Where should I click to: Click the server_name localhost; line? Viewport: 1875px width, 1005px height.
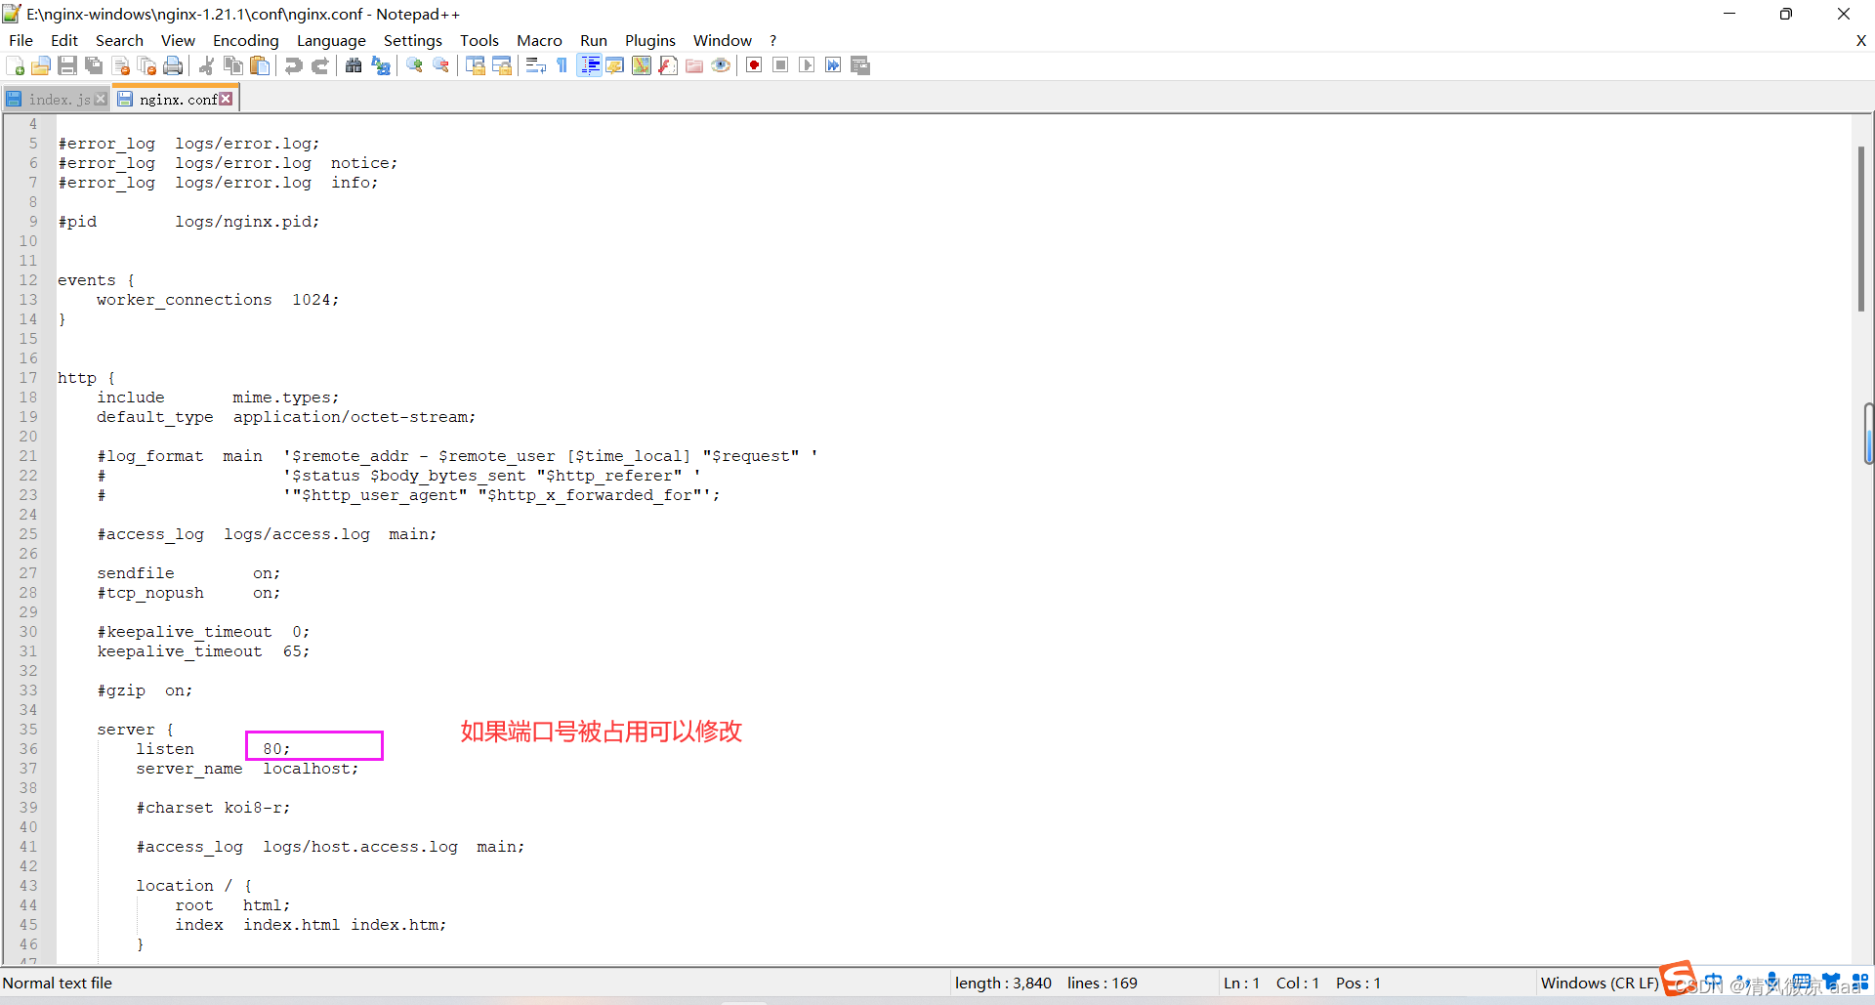[x=247, y=769]
